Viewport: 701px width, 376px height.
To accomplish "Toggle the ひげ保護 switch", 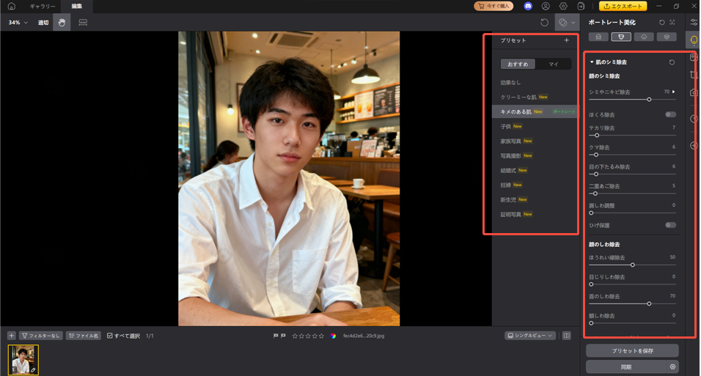I will (x=670, y=225).
